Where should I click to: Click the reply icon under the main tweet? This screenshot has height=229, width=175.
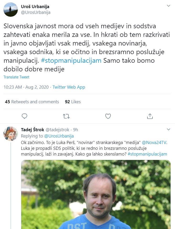pos(25,116)
